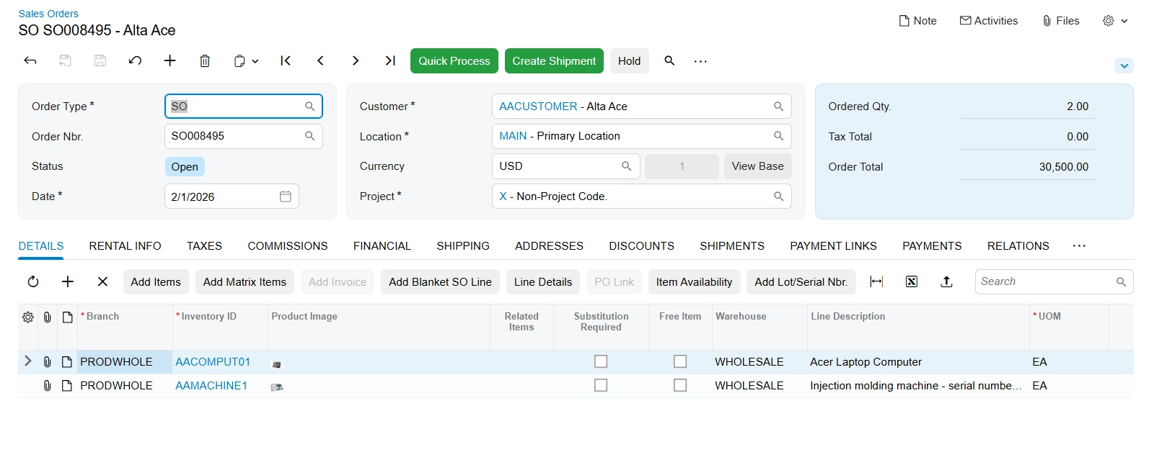Go to previous record
1149x452 pixels.
[x=320, y=61]
